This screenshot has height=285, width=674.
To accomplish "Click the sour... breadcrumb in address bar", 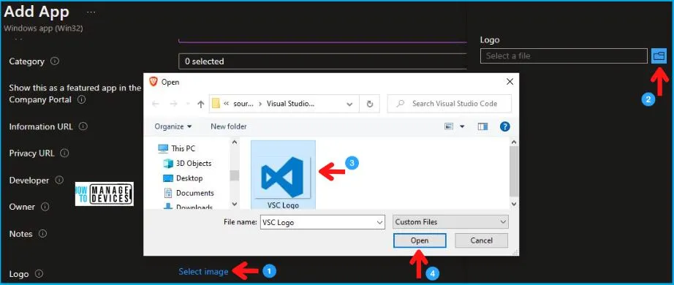I will 243,104.
